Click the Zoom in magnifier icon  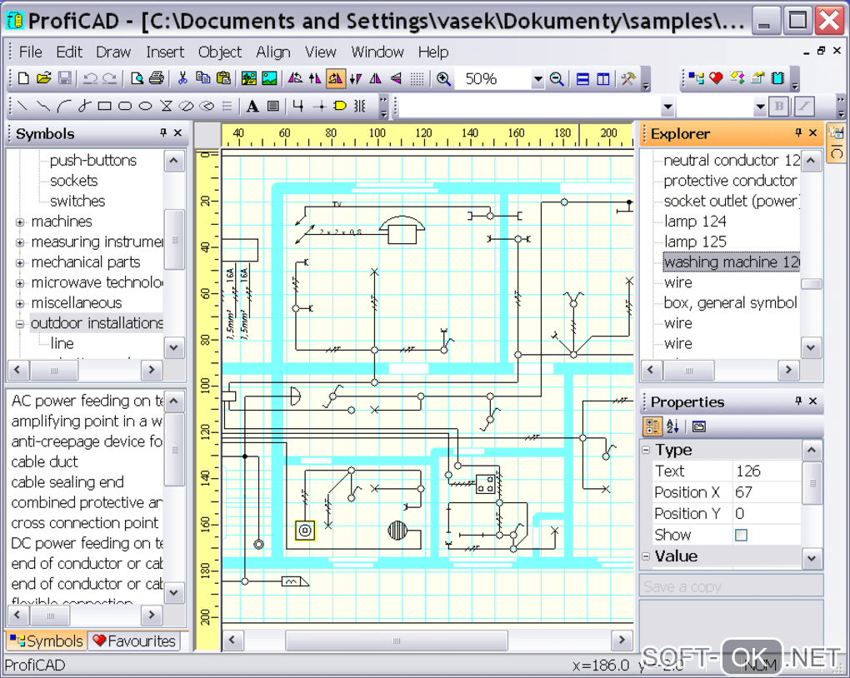pyautogui.click(x=444, y=79)
